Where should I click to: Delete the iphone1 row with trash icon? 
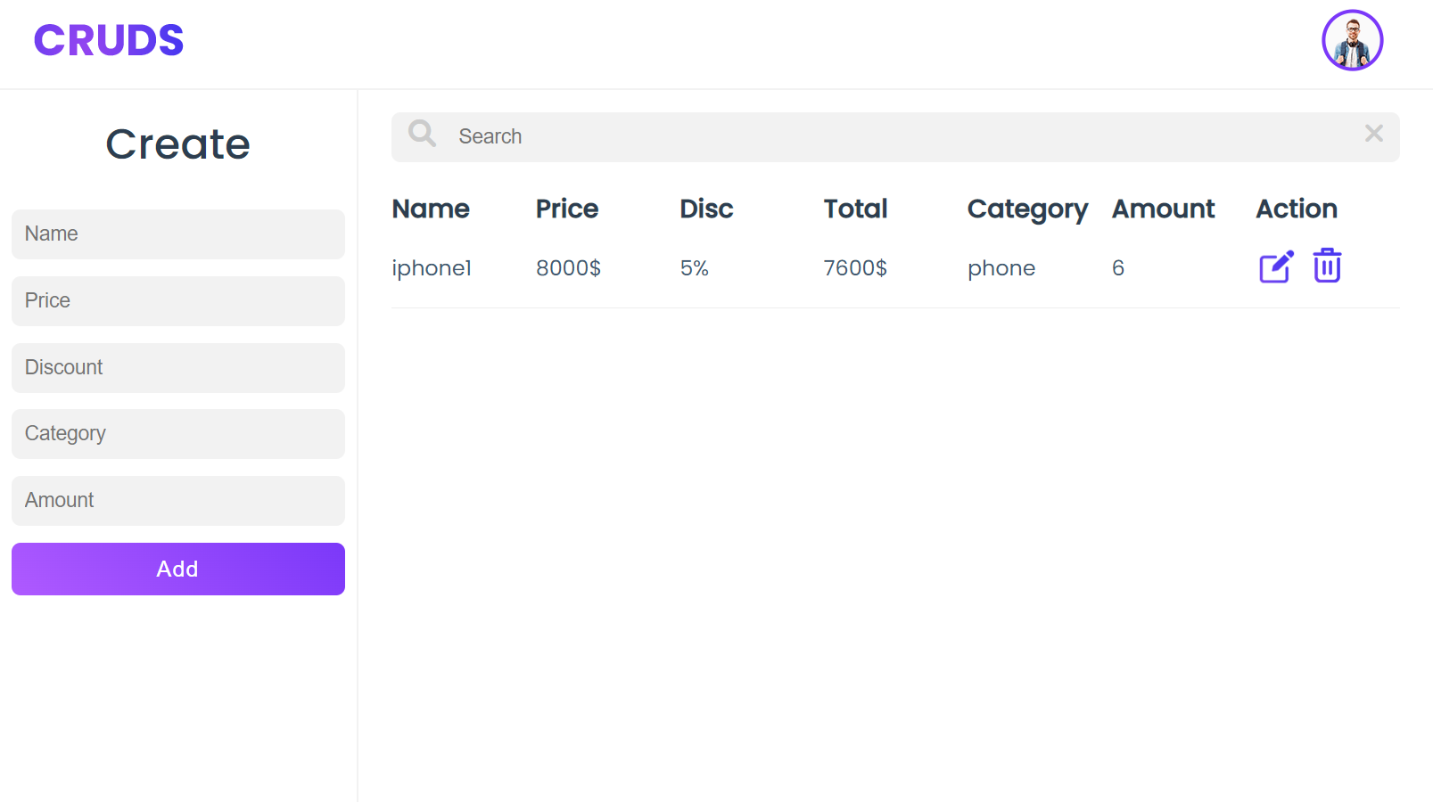tap(1327, 266)
